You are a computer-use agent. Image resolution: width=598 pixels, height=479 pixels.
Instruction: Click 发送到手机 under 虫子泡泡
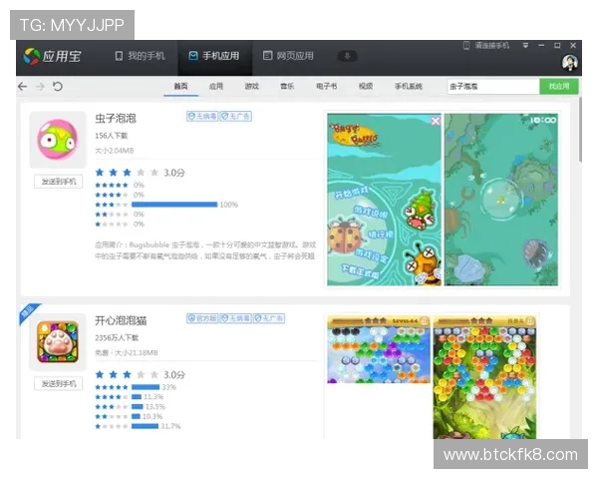point(59,182)
